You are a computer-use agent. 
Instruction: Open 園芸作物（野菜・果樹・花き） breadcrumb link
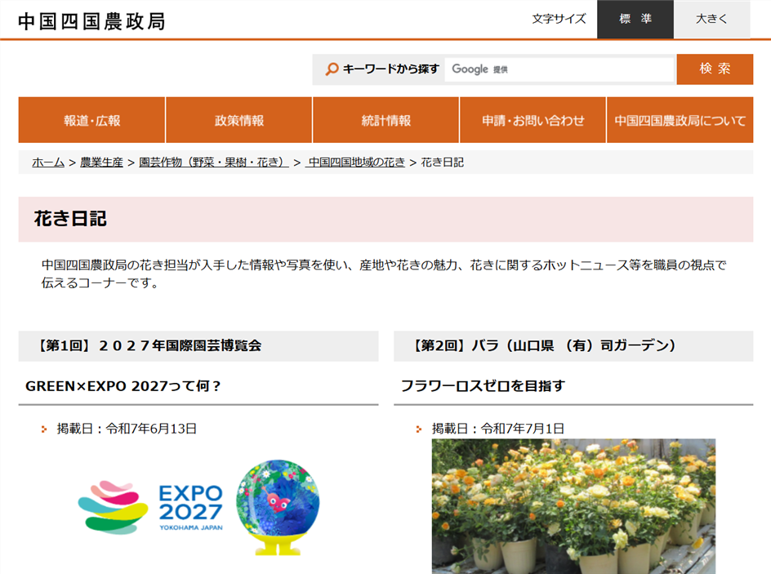click(214, 162)
